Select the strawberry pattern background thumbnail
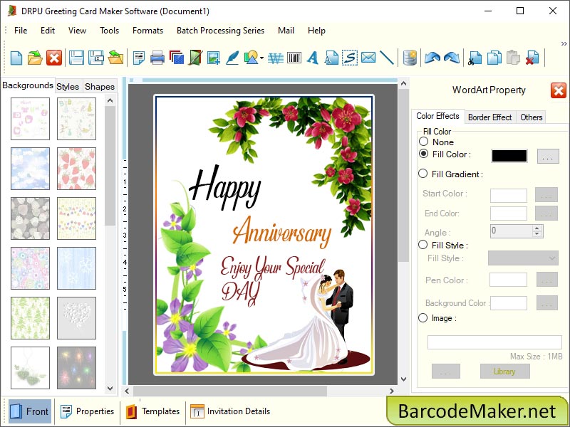This screenshot has height=427, width=570. (76, 169)
